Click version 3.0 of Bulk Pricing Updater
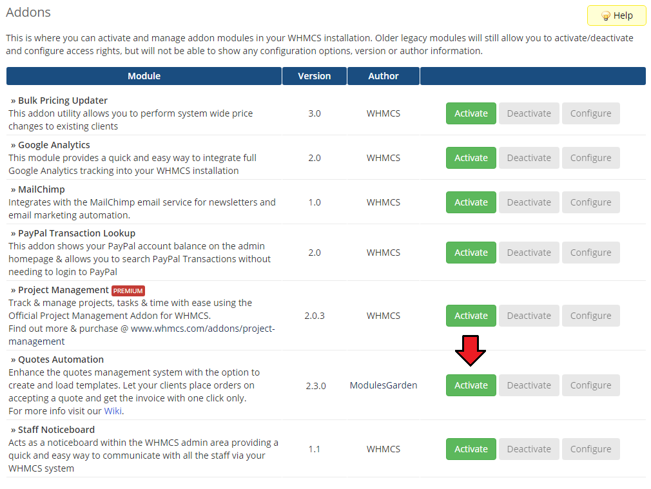 pyautogui.click(x=315, y=113)
